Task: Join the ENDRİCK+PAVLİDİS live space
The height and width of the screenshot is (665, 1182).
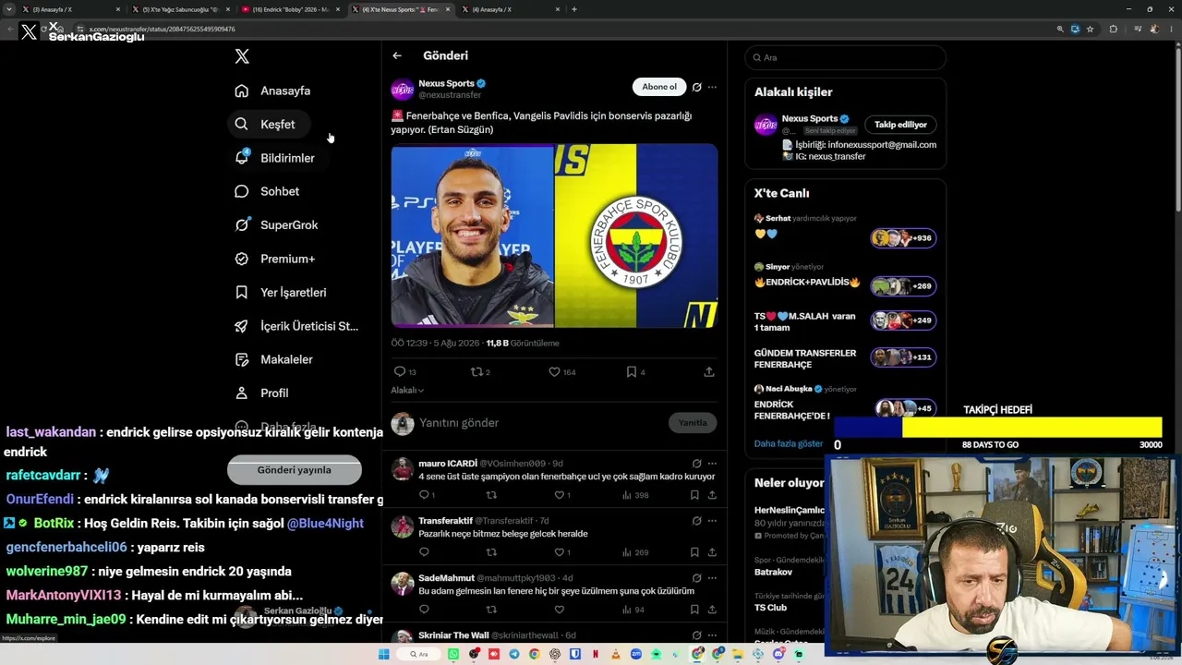Action: [x=903, y=285]
